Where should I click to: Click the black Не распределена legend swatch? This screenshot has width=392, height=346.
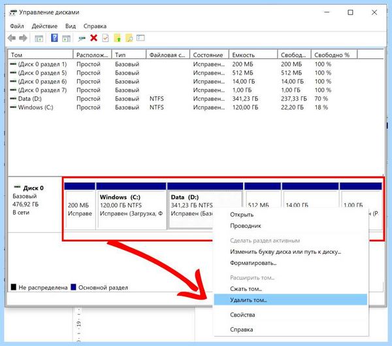tap(14, 287)
